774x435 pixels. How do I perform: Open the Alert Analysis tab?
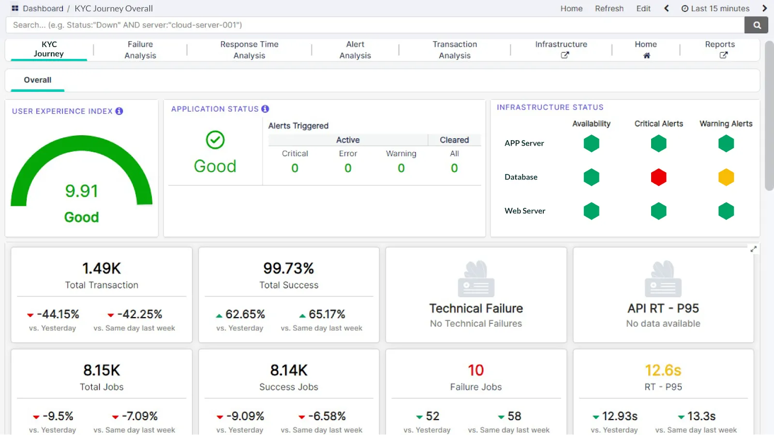[x=355, y=50]
